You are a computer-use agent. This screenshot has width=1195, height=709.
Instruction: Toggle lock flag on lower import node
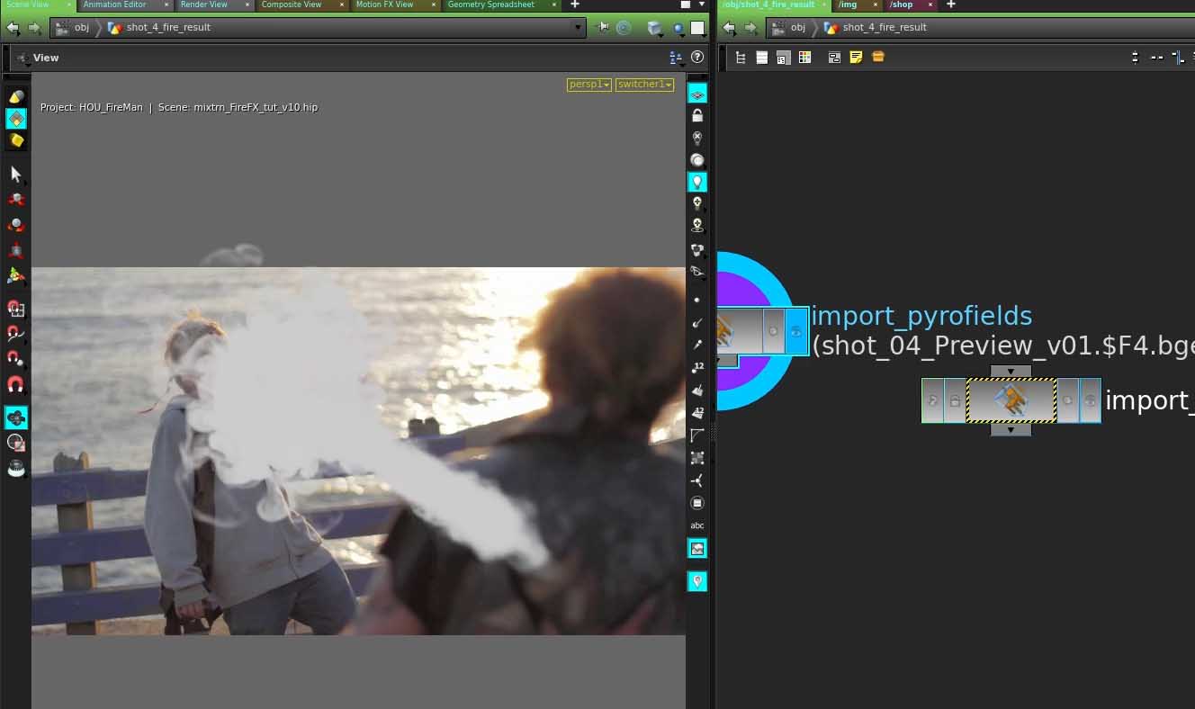(x=955, y=400)
